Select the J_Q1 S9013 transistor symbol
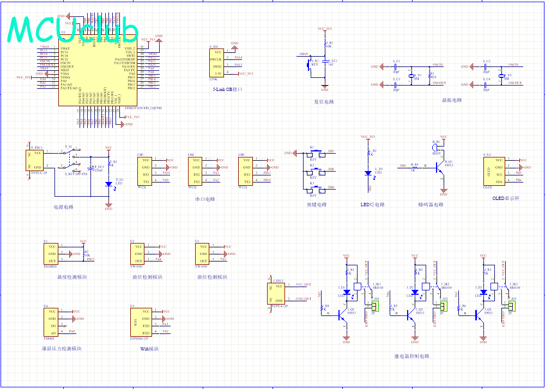Viewport: 545px width, 389px height. 342,315
